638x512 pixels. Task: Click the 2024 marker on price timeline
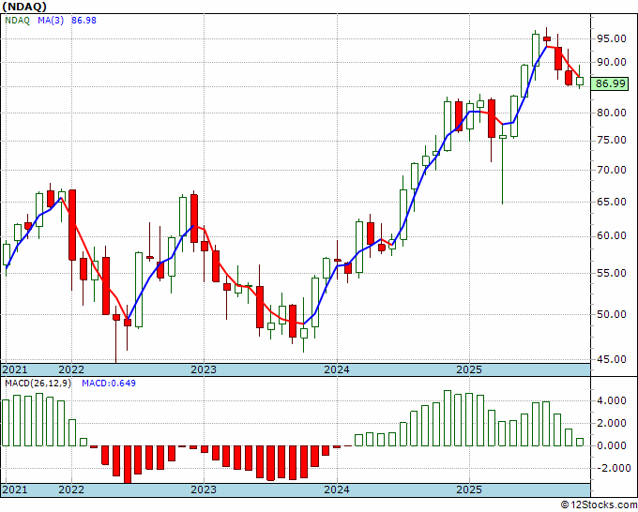(x=337, y=369)
